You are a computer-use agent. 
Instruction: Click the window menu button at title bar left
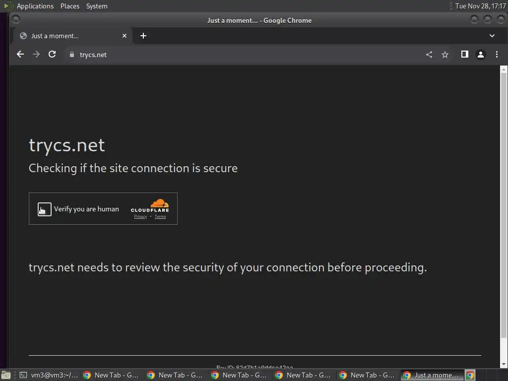coord(15,20)
